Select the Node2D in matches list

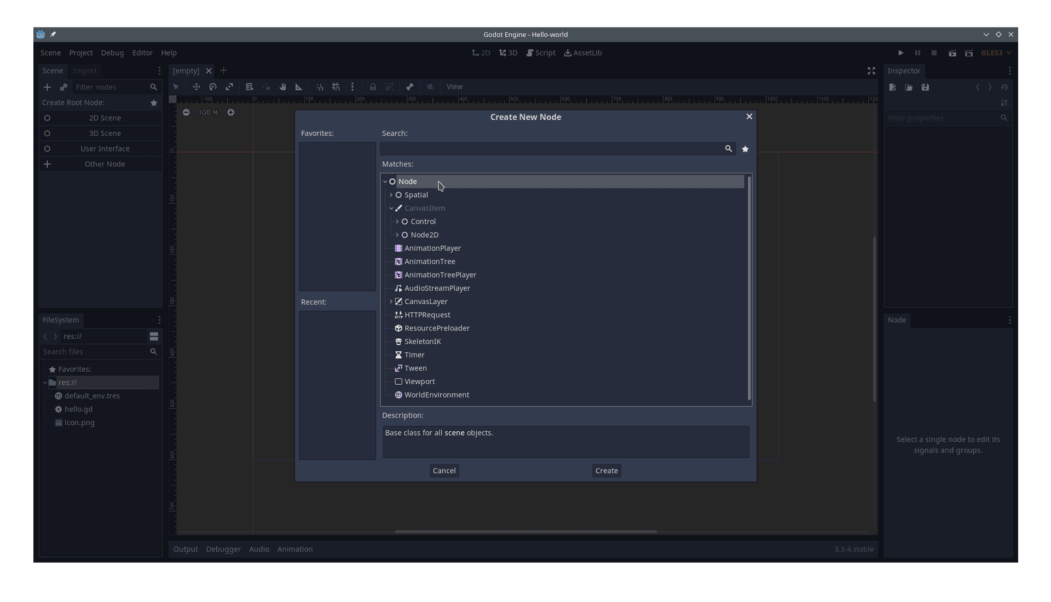coord(424,235)
